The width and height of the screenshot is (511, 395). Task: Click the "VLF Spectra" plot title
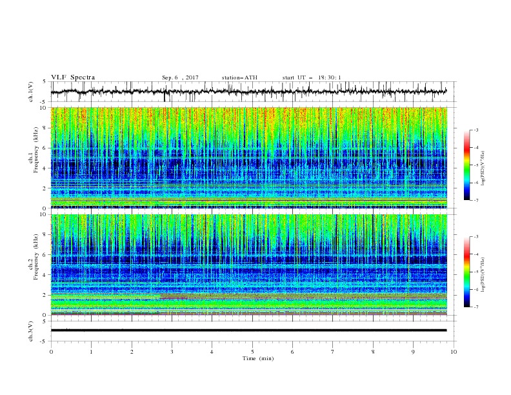tap(73, 77)
